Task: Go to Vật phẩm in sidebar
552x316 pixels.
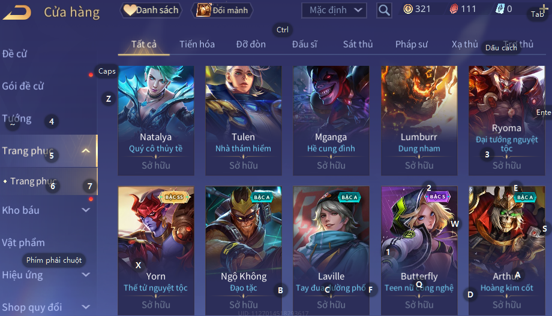Action: [23, 242]
